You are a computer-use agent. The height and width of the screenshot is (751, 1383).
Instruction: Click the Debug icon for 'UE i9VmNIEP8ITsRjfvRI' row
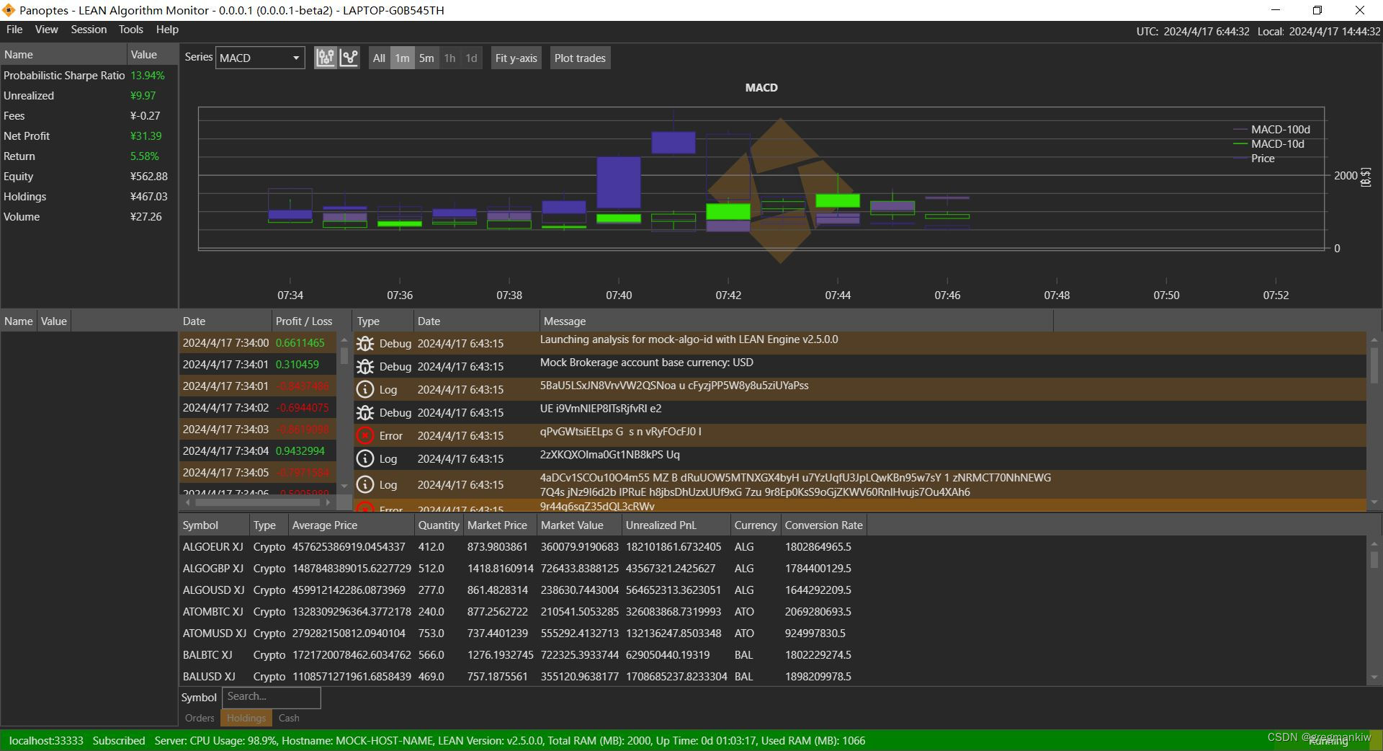point(365,413)
